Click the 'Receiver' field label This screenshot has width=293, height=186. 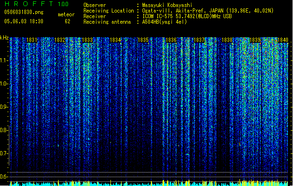pyautogui.click(x=95, y=16)
